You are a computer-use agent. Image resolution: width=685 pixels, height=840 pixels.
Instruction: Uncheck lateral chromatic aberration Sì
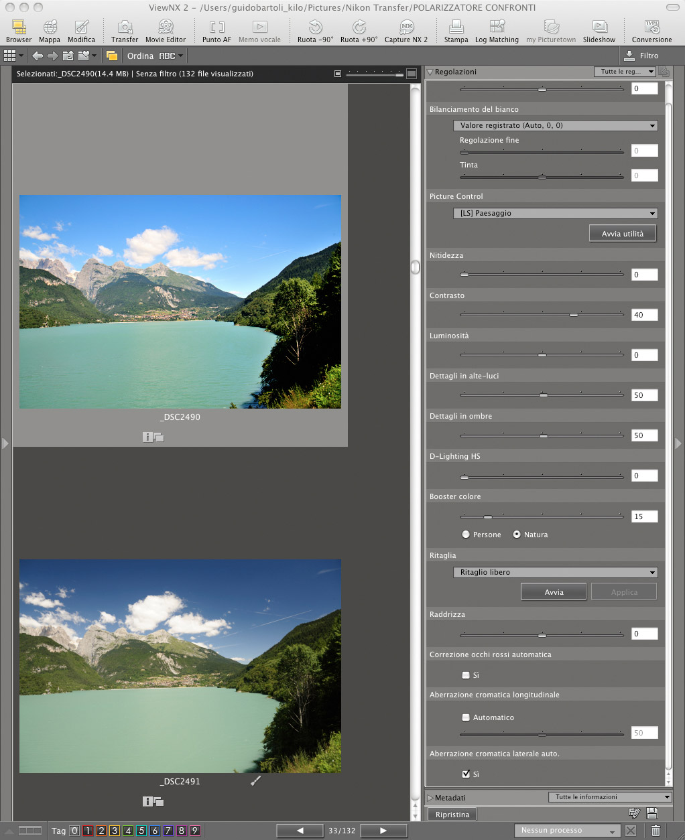[x=466, y=774]
